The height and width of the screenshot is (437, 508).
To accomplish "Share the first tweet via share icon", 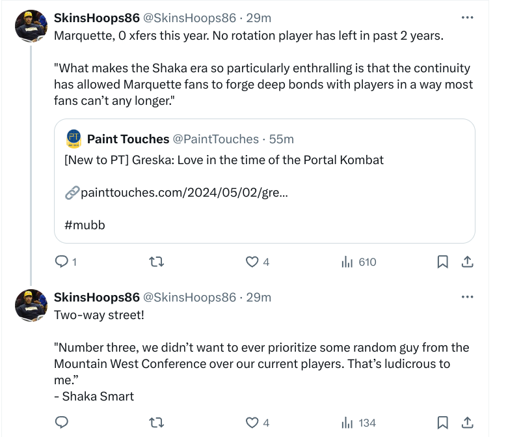I will pos(467,262).
